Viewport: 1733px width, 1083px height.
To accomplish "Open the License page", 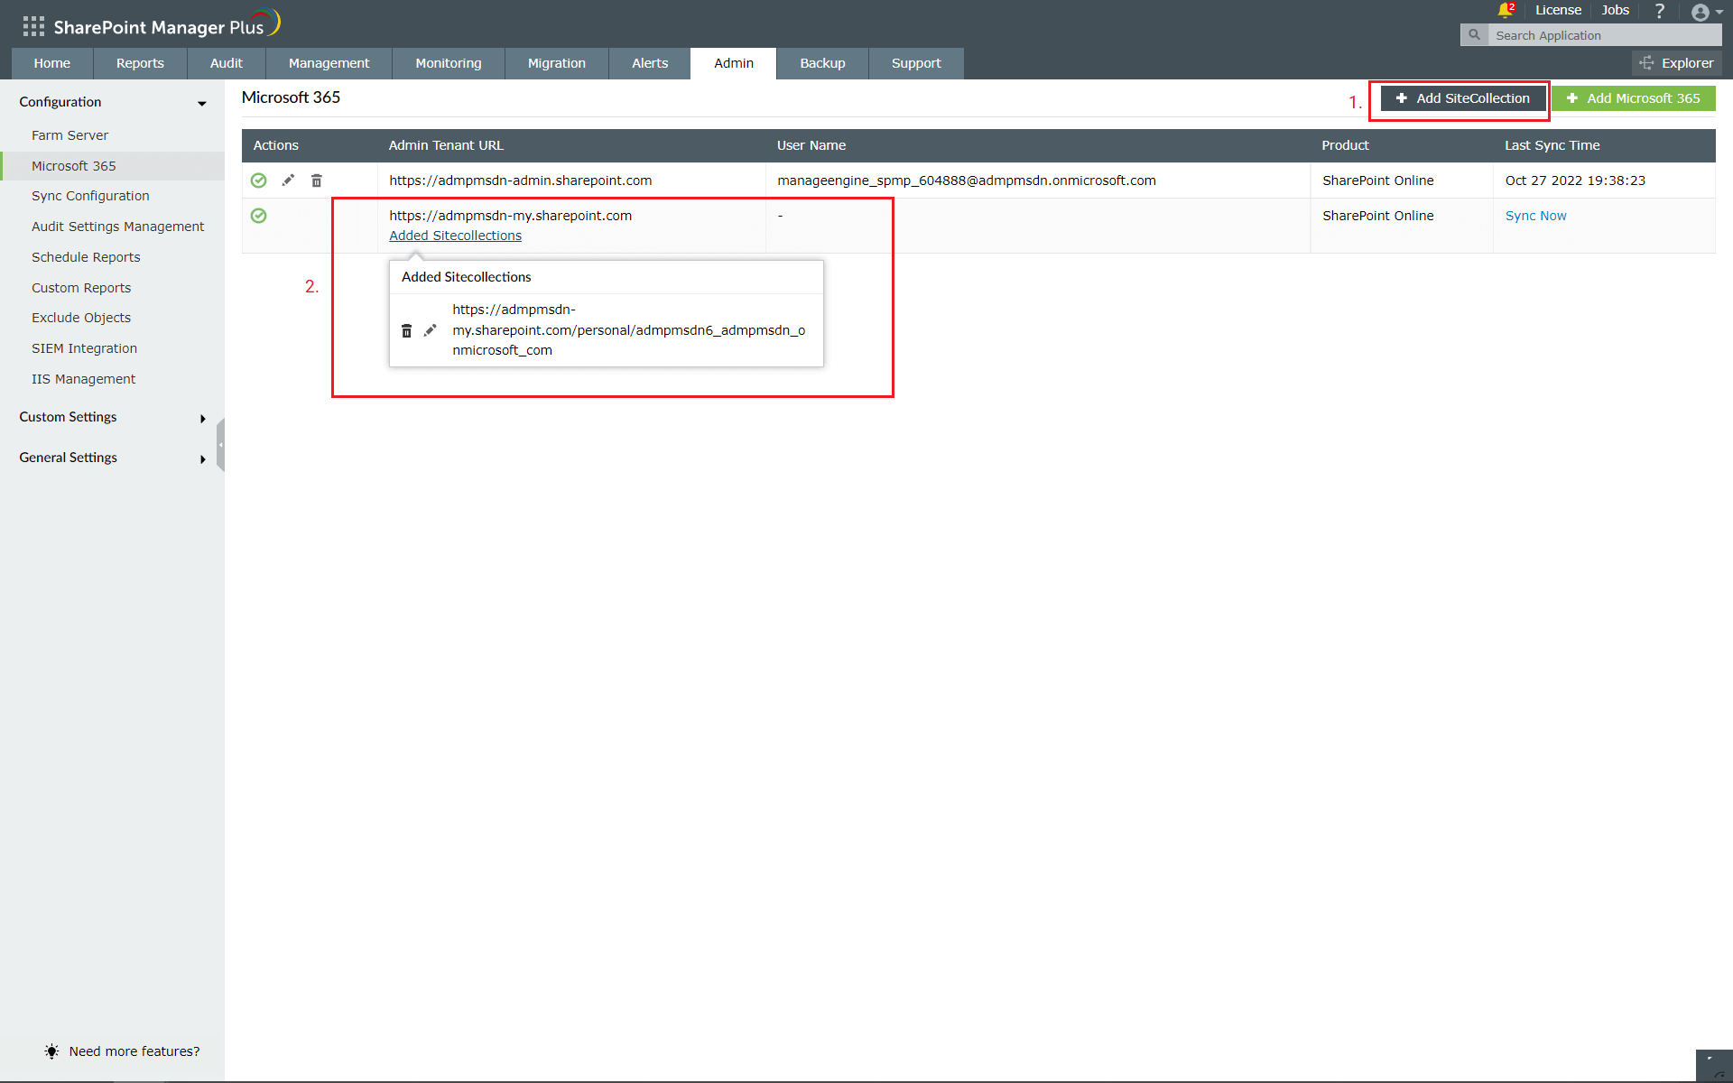I will (1558, 10).
